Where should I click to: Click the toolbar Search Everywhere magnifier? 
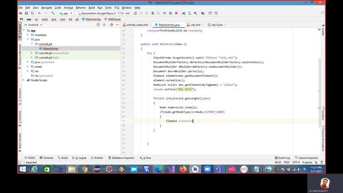(x=216, y=13)
